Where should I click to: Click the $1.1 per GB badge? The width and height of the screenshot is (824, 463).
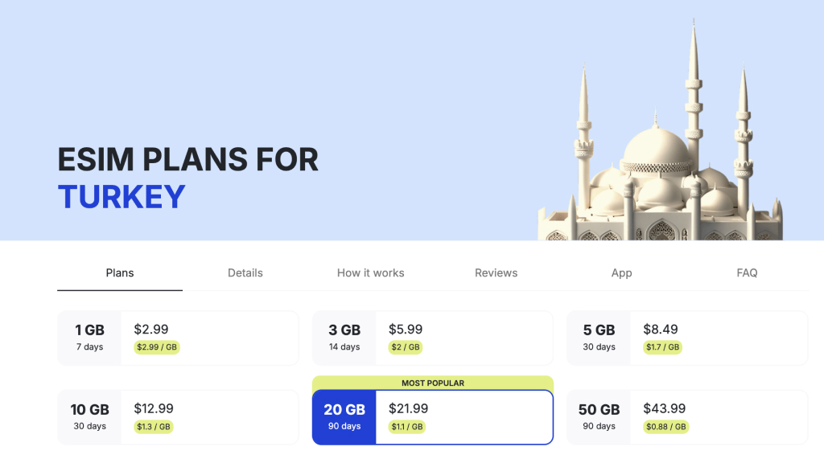tap(405, 428)
